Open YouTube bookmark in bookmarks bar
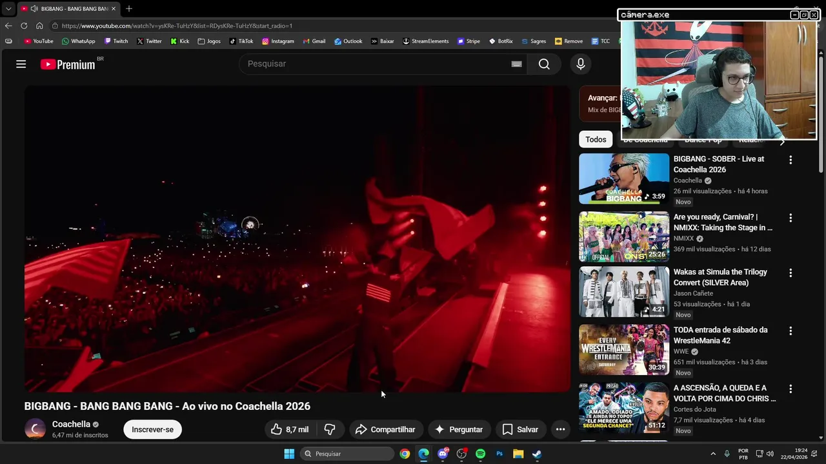The image size is (826, 464). click(x=39, y=41)
